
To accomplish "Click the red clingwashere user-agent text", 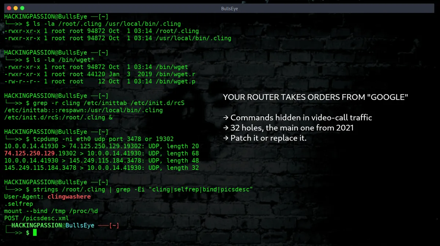I will pos(69,197).
